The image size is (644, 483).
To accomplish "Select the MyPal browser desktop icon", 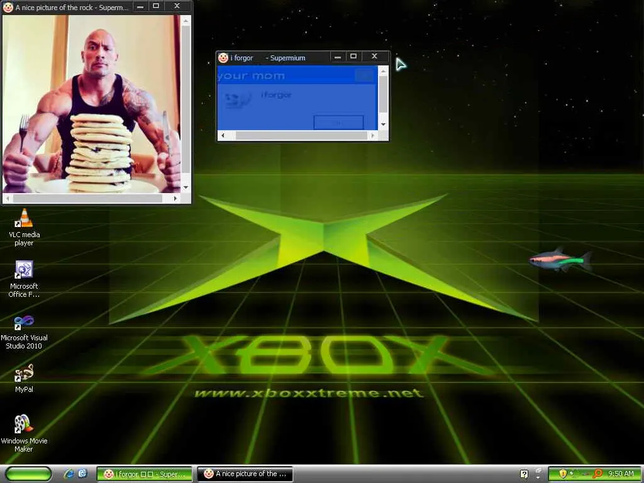I will click(x=24, y=378).
